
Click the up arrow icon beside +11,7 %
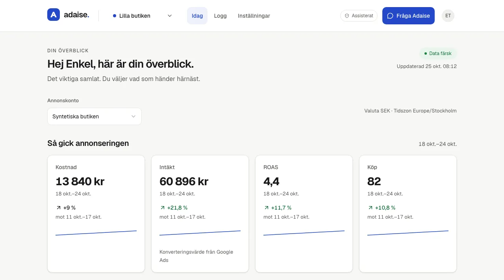pyautogui.click(x=267, y=208)
